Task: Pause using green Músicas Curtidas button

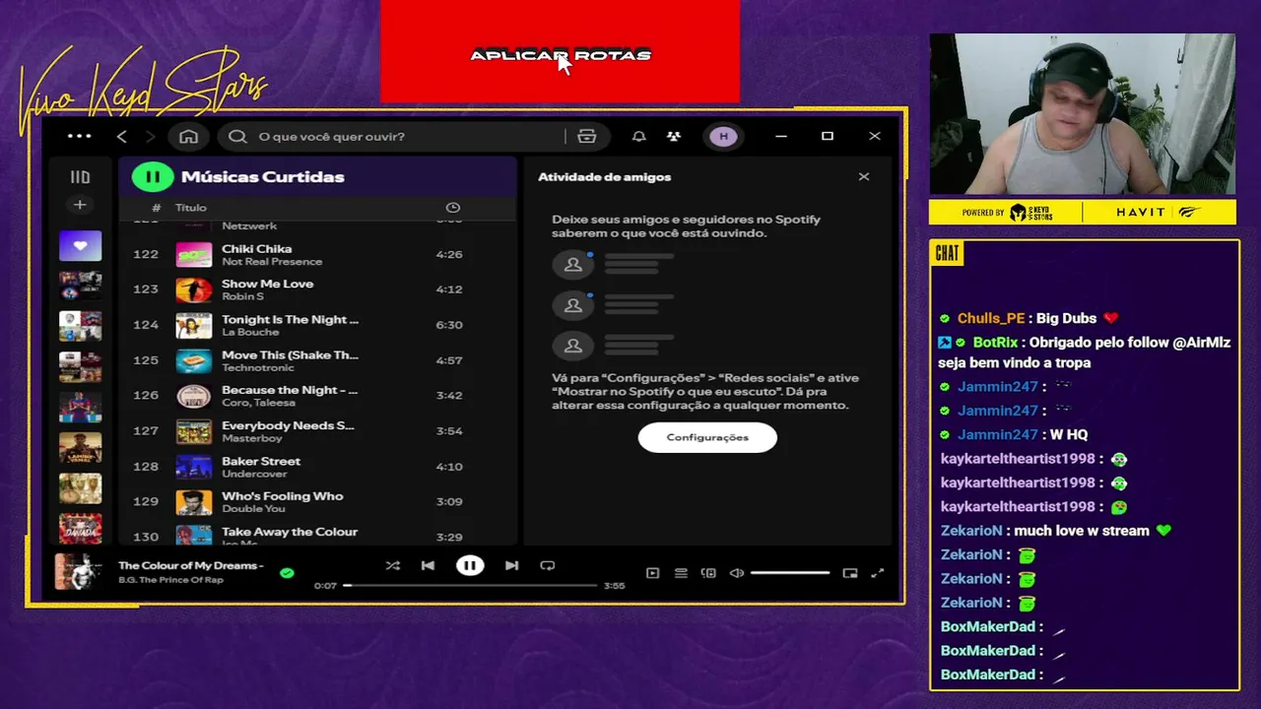Action: click(153, 176)
